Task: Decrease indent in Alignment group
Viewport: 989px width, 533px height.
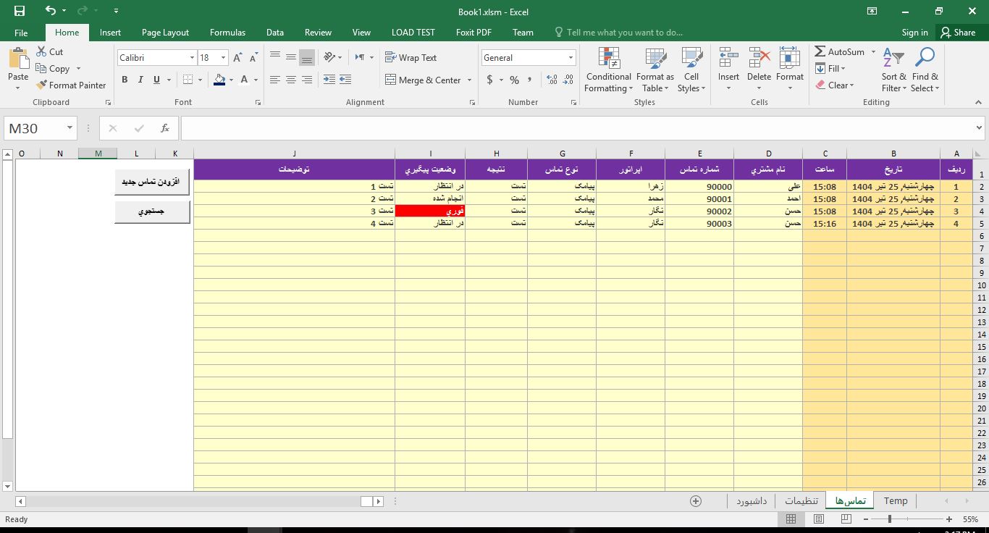Action: tap(329, 80)
